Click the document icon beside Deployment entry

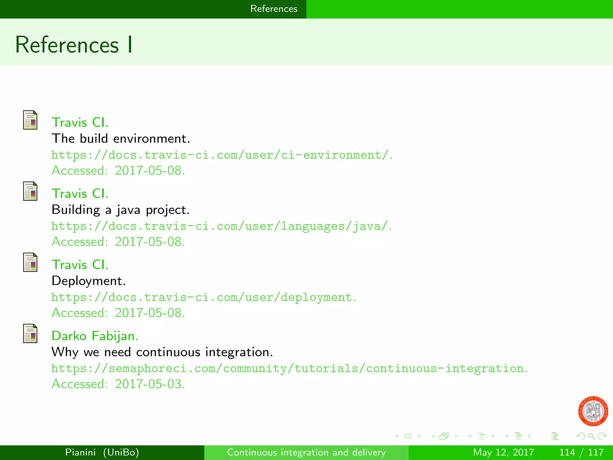(x=30, y=262)
